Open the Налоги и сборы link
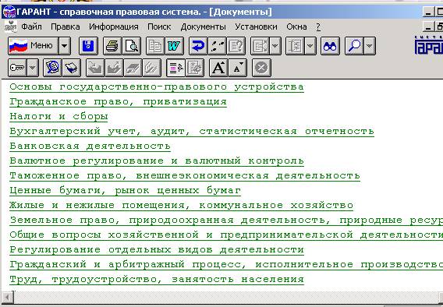The width and height of the screenshot is (443, 307). (58, 116)
